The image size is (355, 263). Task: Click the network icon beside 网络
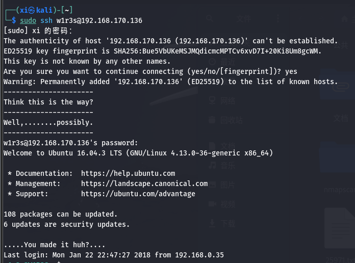[212, 100]
